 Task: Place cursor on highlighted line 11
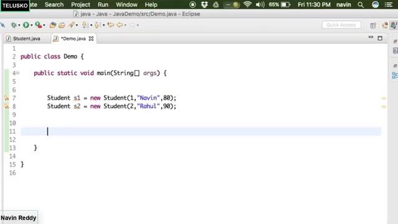[x=201, y=131]
